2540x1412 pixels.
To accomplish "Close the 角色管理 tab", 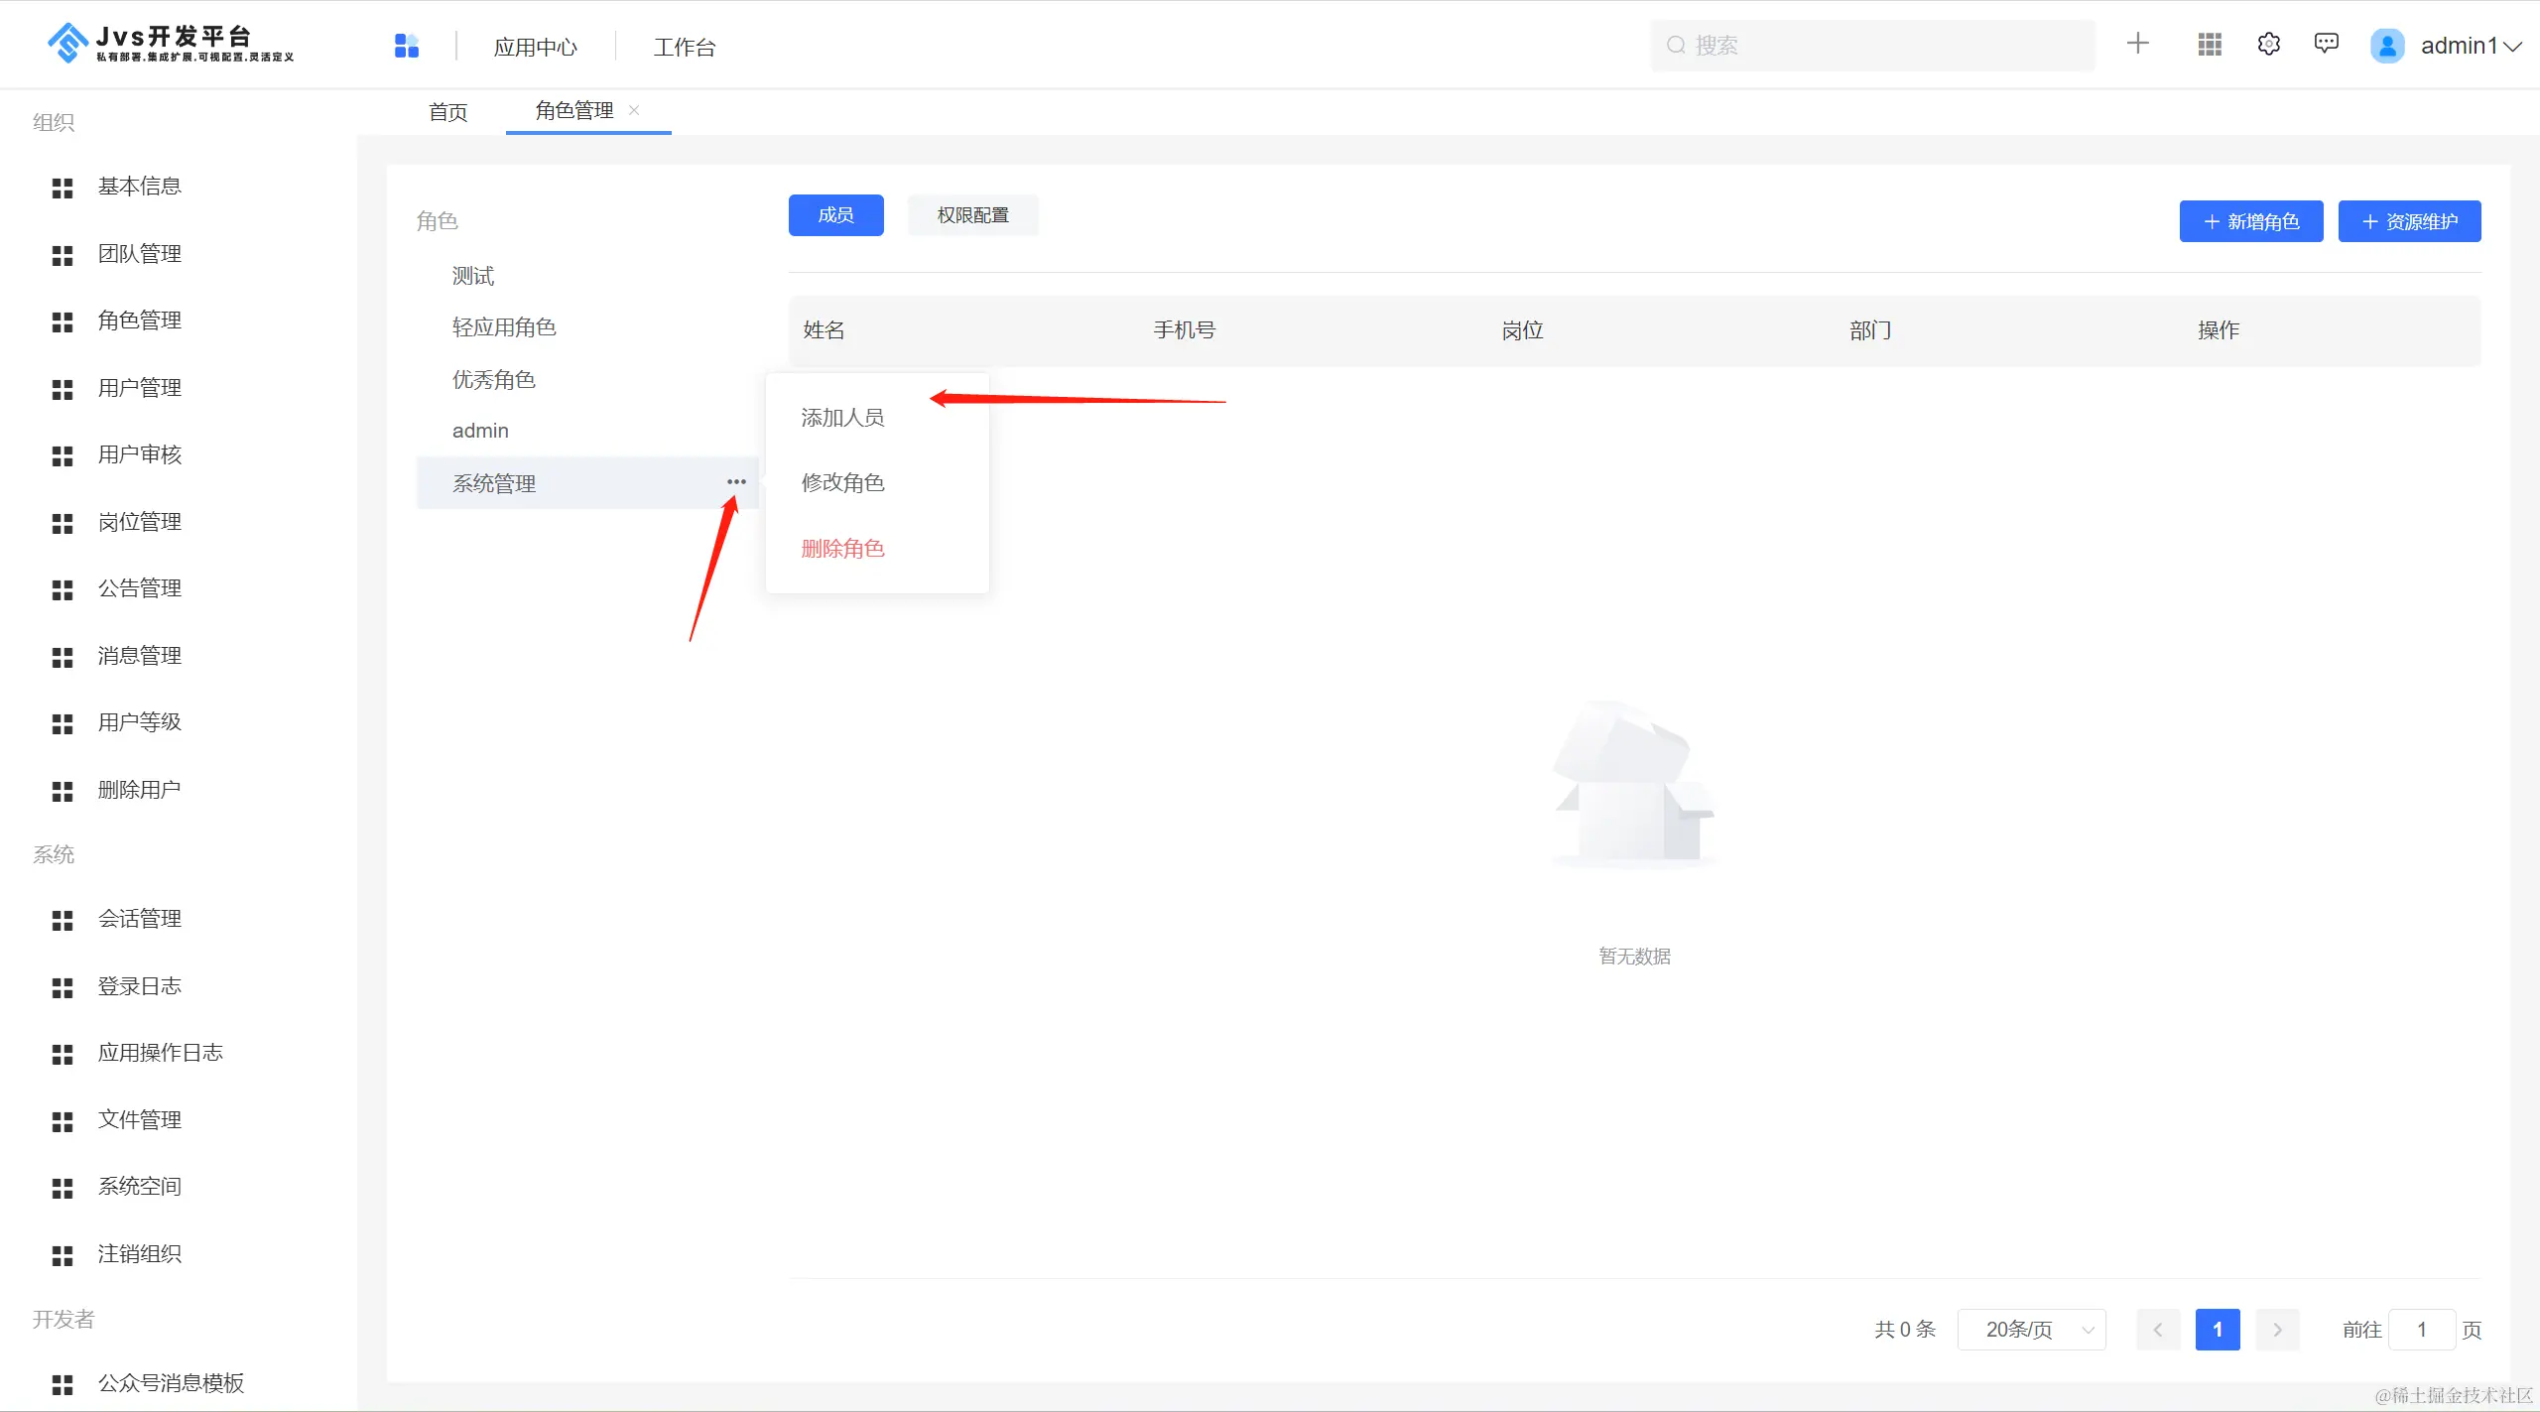I will (634, 110).
